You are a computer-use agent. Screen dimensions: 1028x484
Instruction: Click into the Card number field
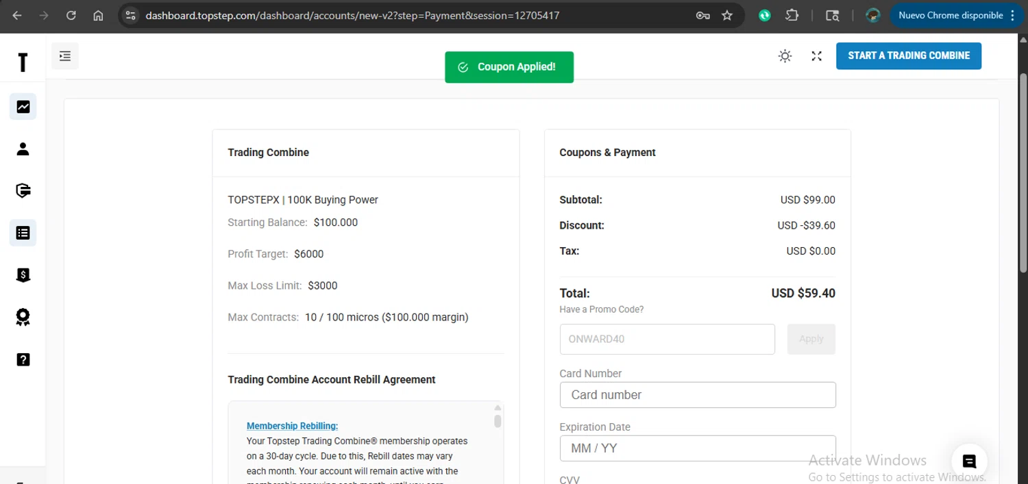[x=698, y=395]
